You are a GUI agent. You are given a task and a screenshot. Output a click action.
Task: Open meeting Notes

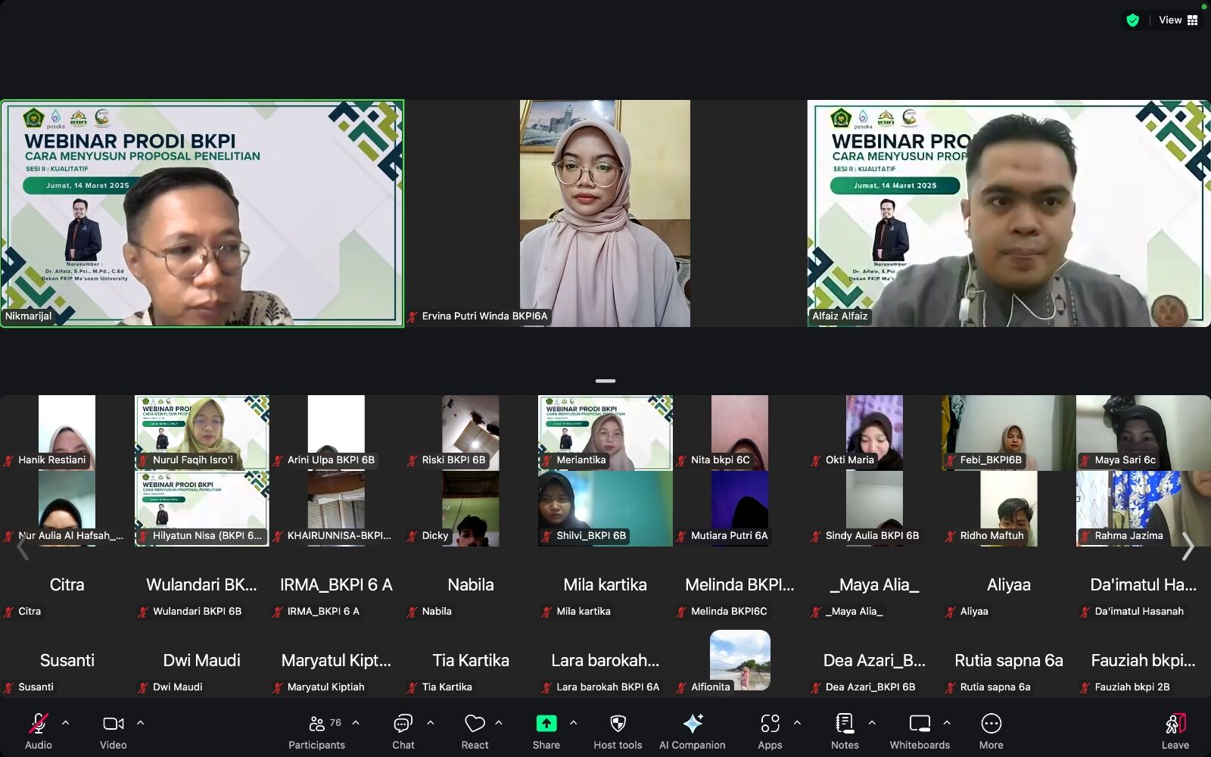(x=844, y=729)
